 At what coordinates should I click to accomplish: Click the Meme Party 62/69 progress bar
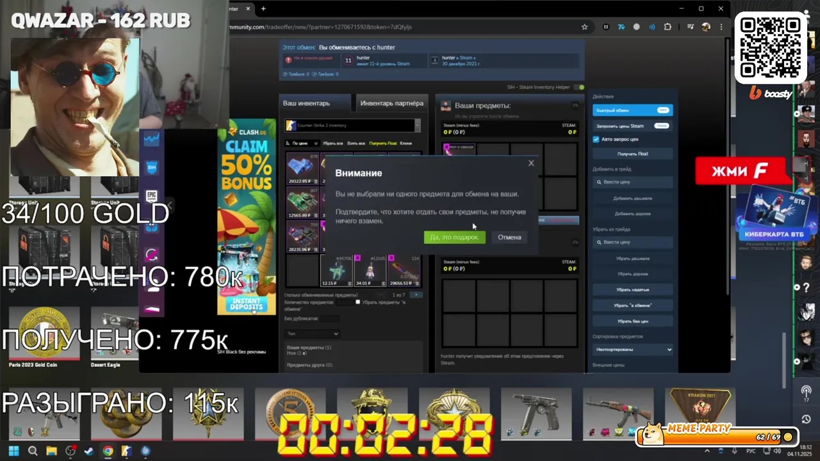[717, 437]
